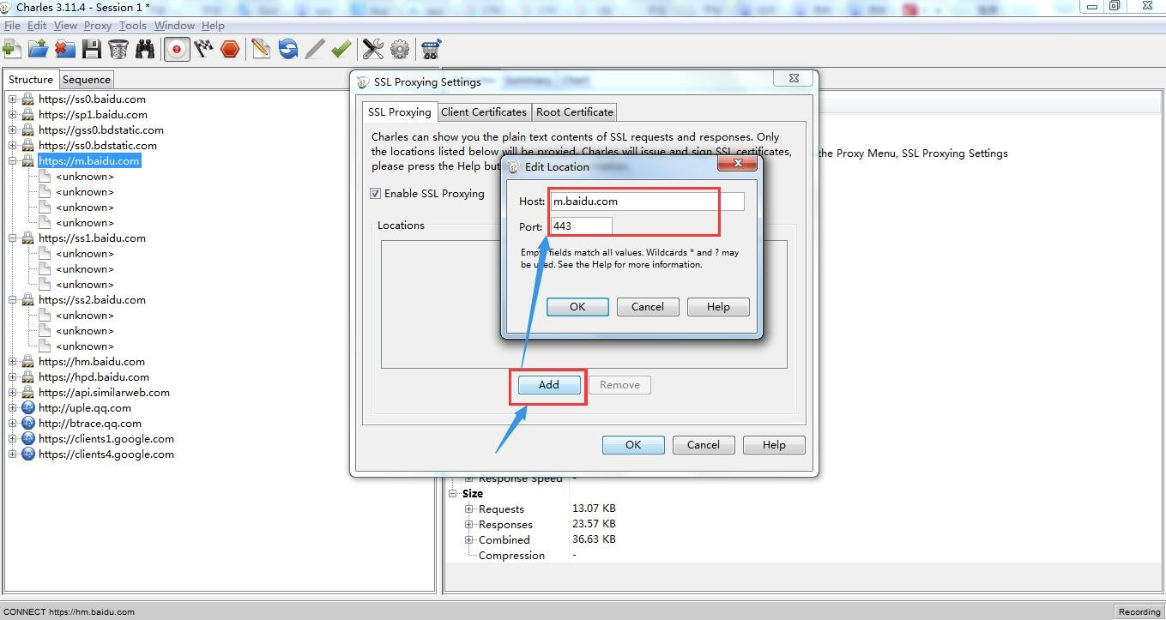
Task: Open the File menu
Action: 12,26
